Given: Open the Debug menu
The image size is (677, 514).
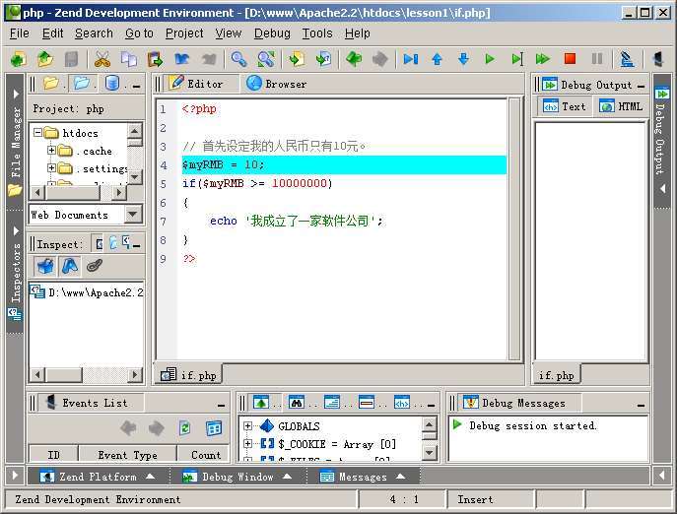Looking at the screenshot, I should [272, 33].
